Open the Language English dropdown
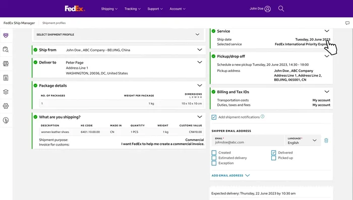The height and width of the screenshot is (200, 353). point(303,141)
